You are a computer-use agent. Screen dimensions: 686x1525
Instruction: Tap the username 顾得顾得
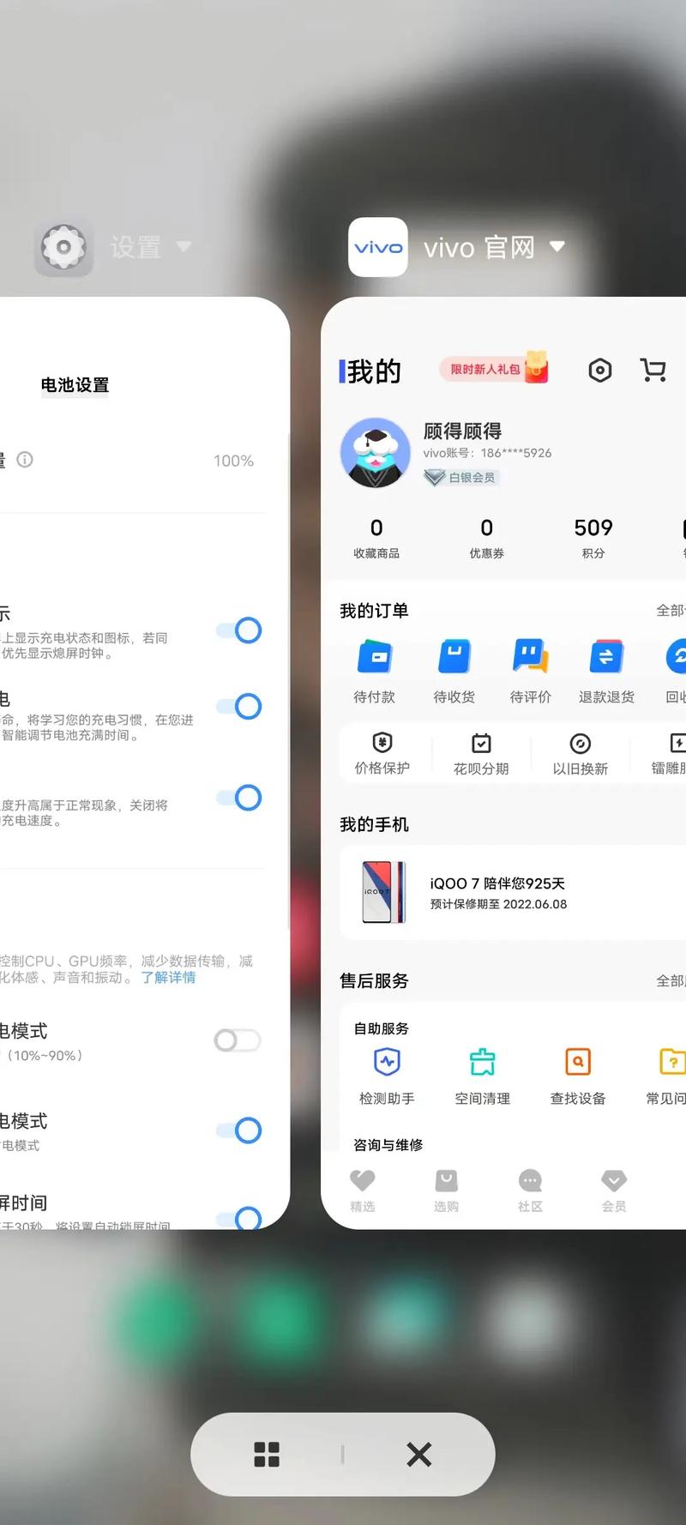[x=462, y=431]
